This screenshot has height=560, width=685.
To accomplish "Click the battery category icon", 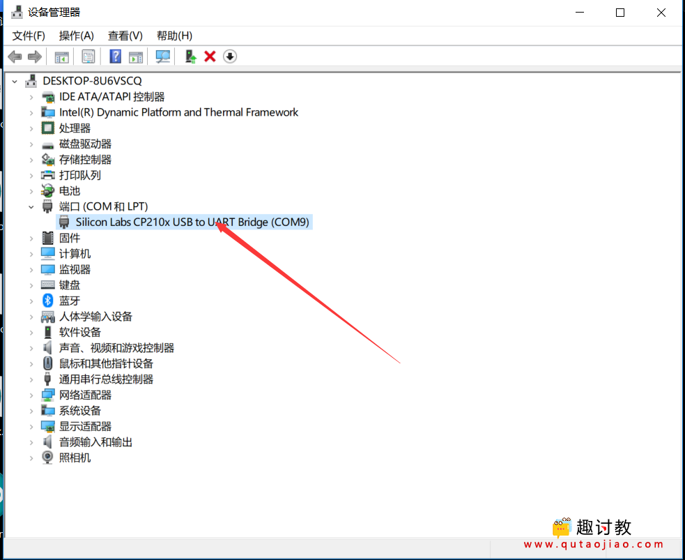I will 47,190.
